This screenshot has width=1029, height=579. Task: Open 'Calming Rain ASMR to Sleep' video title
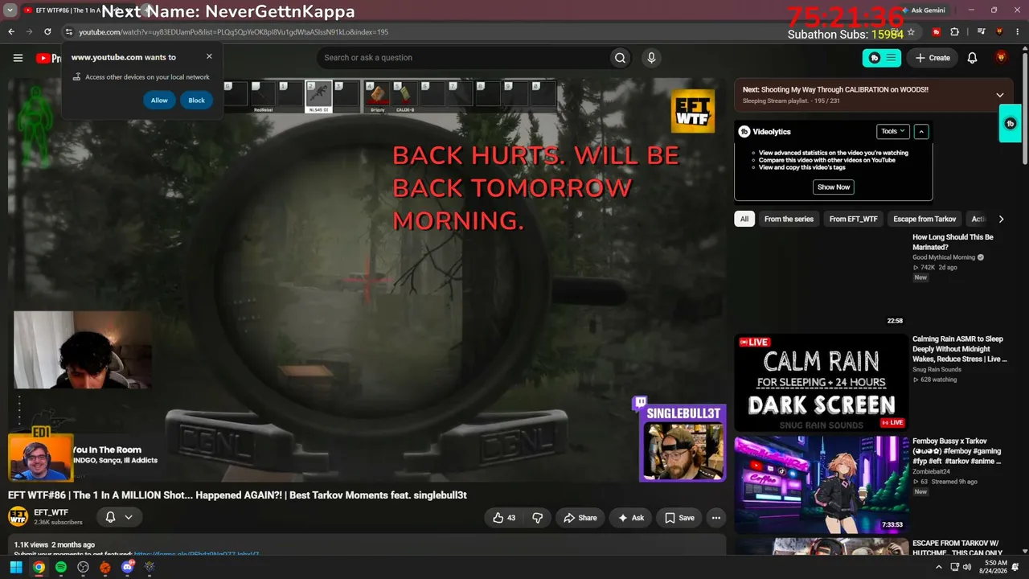coord(959,349)
